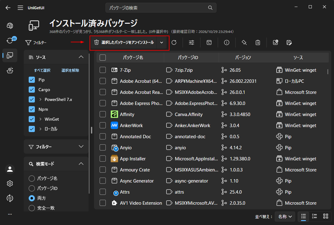The image size is (334, 225).
Task: Expand the ローカル source tree
Action: 40,129
